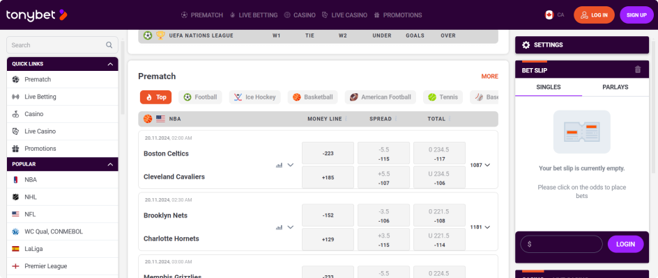Collapse the Quick Links section
Viewport: 658px width, 278px height.
click(x=110, y=64)
